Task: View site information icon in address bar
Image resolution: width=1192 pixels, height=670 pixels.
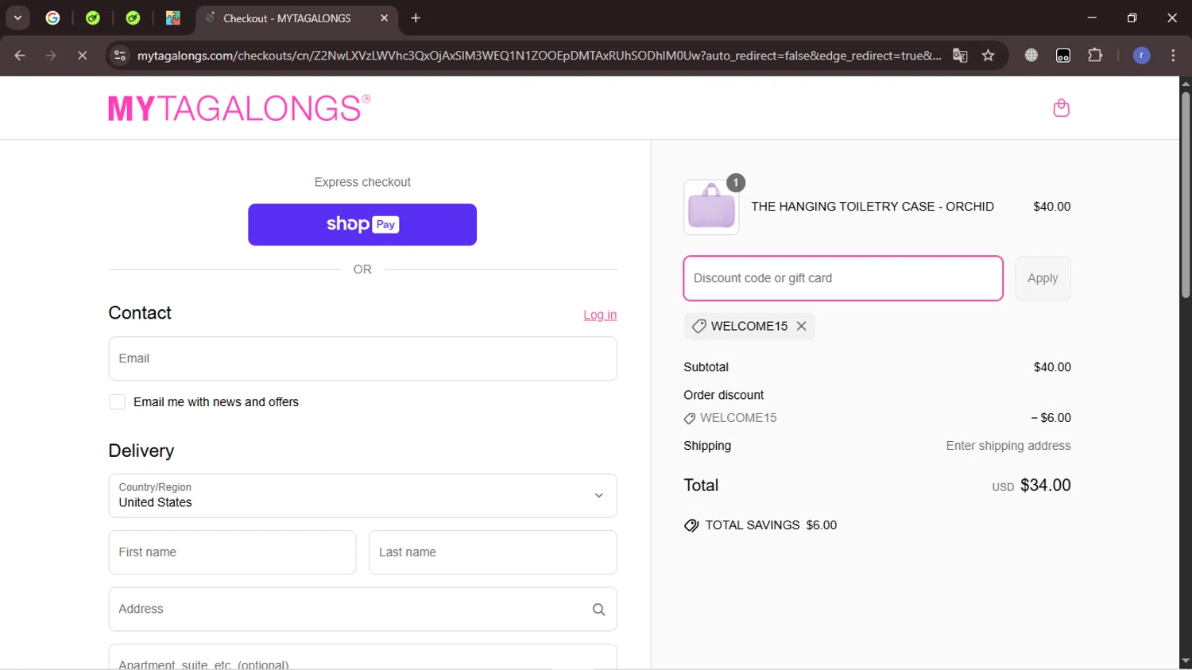Action: (120, 56)
